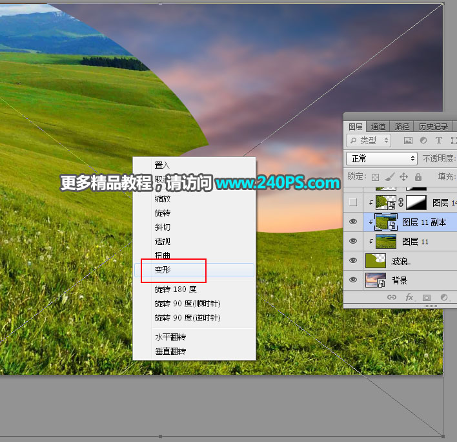Choose 旋转 from context menu
The width and height of the screenshot is (457, 442).
[x=194, y=213]
